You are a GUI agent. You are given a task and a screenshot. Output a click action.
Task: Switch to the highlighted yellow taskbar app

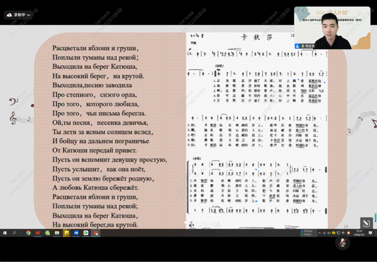click(x=67, y=233)
